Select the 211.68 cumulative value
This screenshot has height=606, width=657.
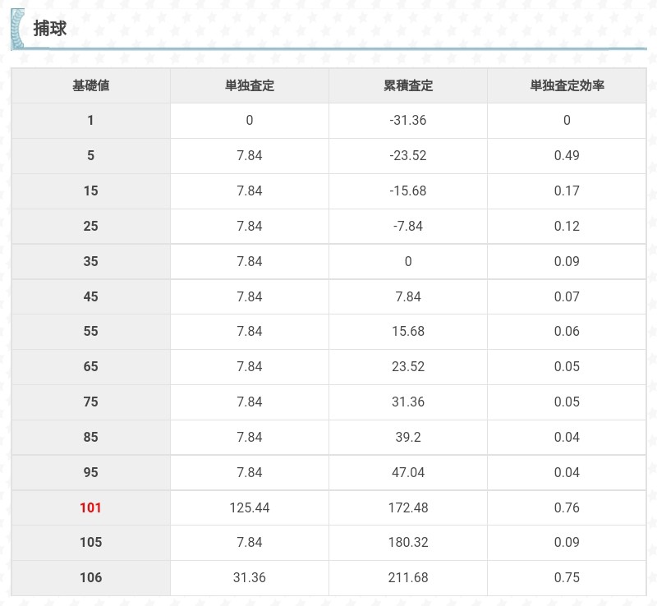408,577
